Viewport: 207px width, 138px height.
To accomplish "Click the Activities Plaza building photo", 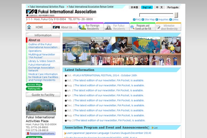I will pos(41,107).
